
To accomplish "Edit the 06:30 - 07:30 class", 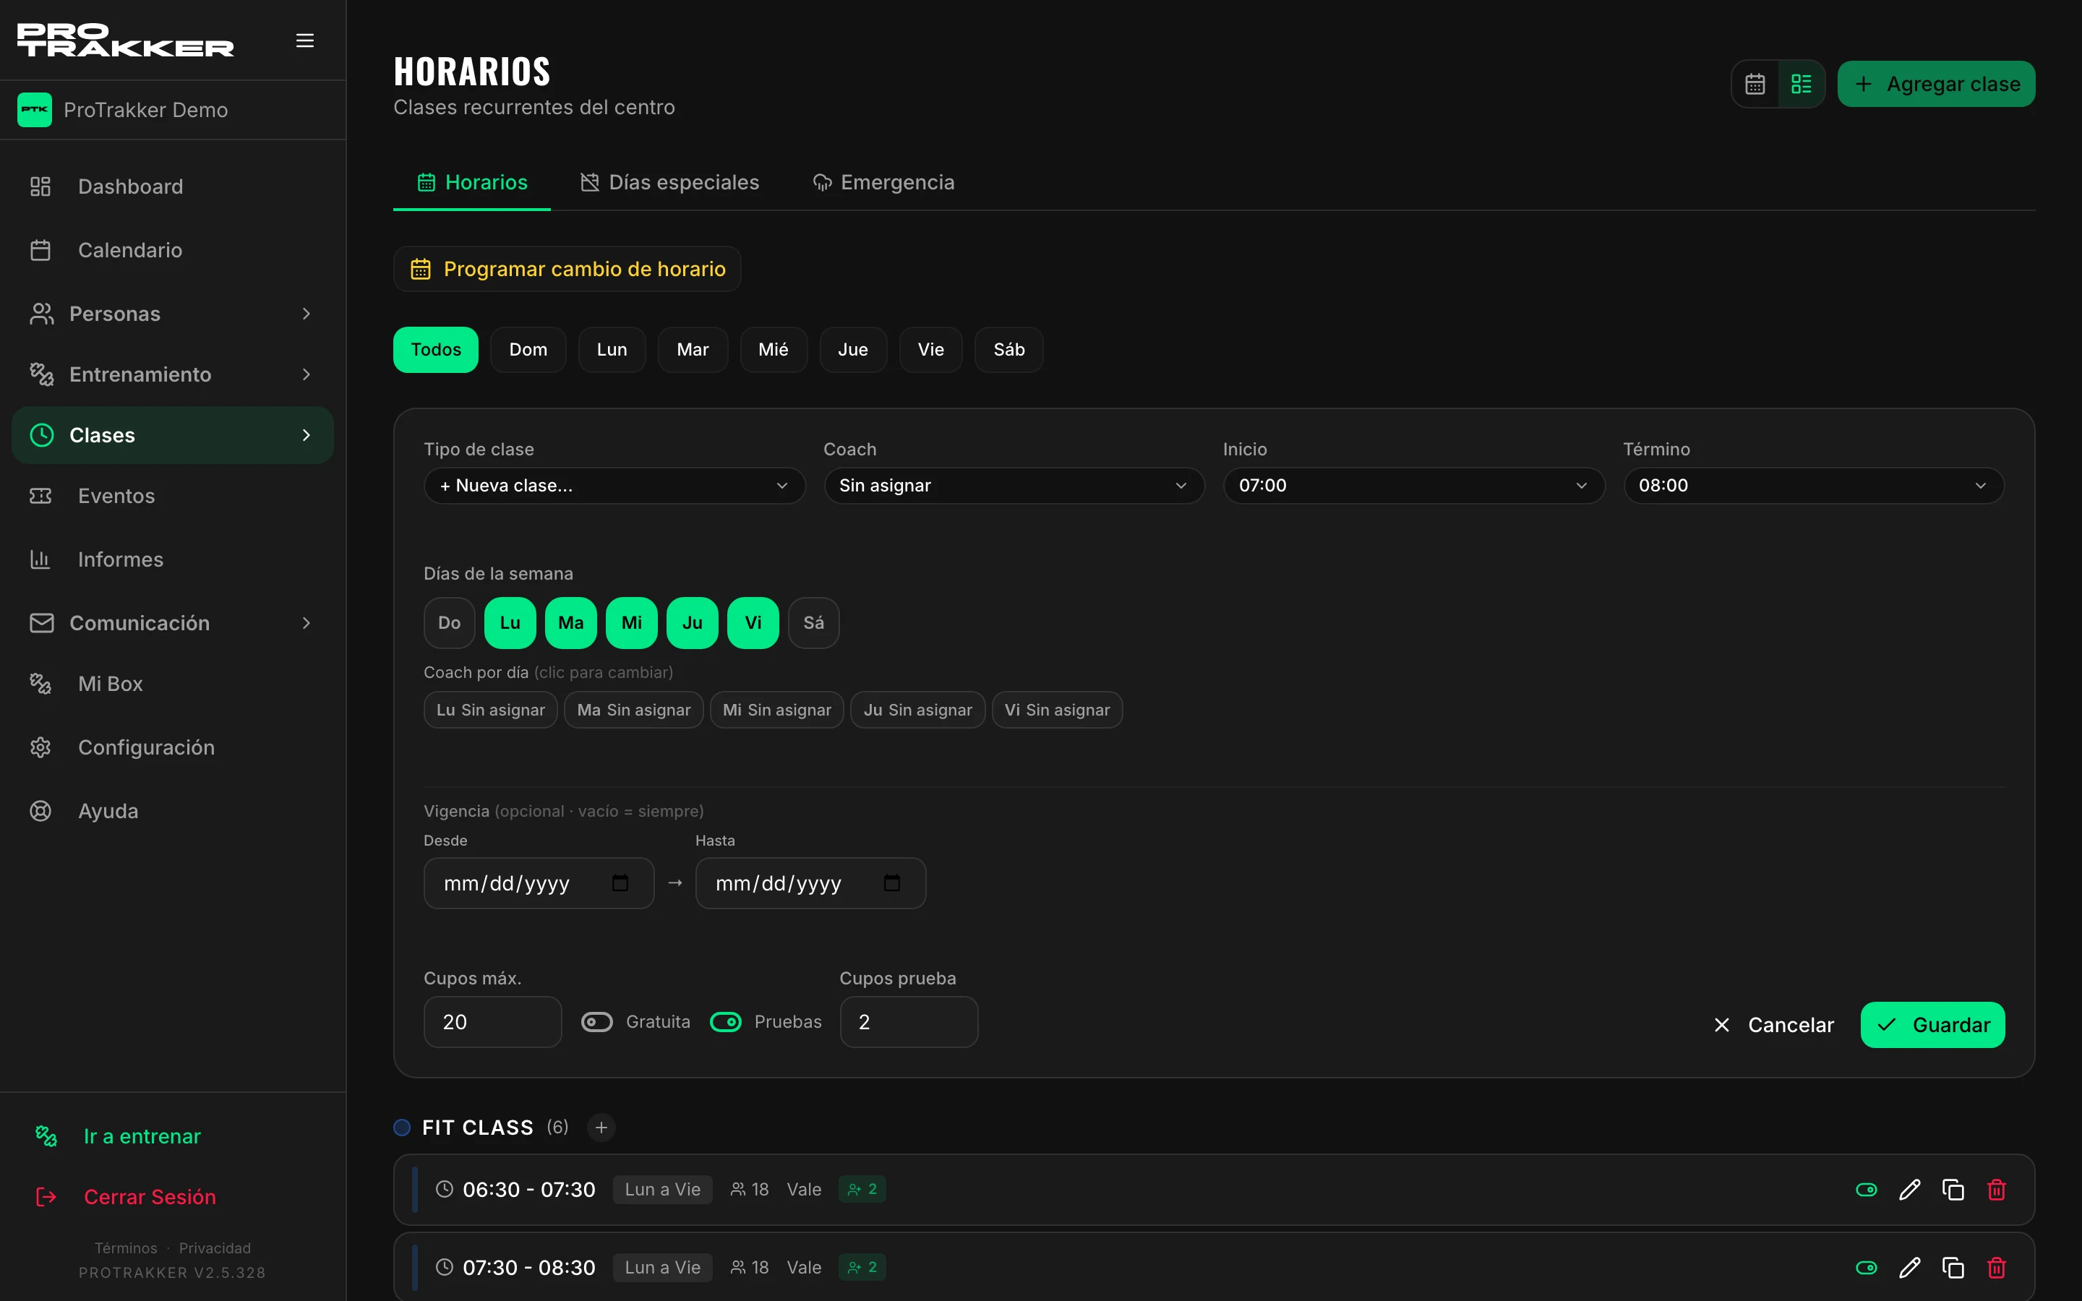I will pyautogui.click(x=1909, y=1189).
